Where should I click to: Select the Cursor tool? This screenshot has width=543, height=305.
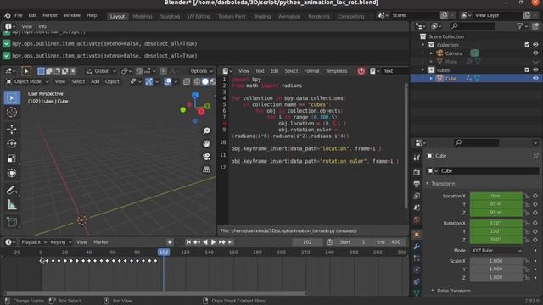pyautogui.click(x=12, y=112)
